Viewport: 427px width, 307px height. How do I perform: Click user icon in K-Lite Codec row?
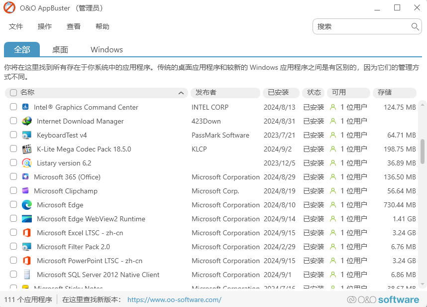pyautogui.click(x=333, y=149)
